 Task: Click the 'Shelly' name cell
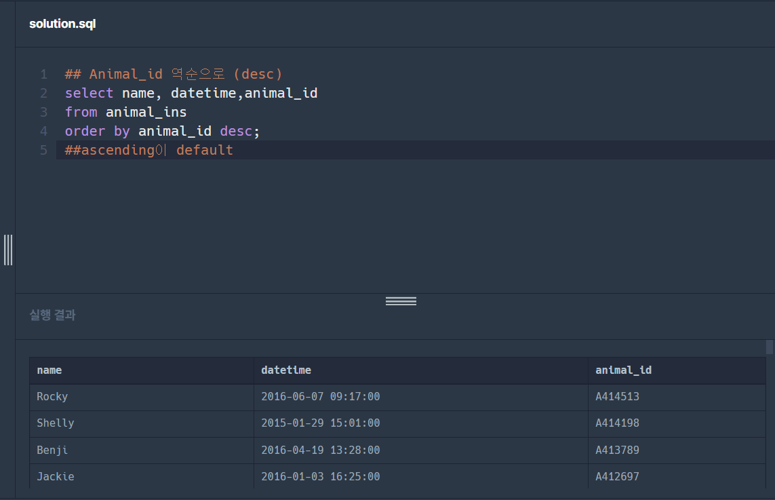[142, 424]
